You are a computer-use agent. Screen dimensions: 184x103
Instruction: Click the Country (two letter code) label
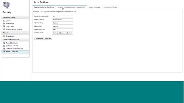pyautogui.click(x=41, y=16)
